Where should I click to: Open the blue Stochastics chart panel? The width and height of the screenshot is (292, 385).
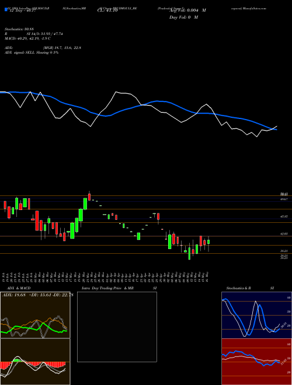click(x=256, y=315)
